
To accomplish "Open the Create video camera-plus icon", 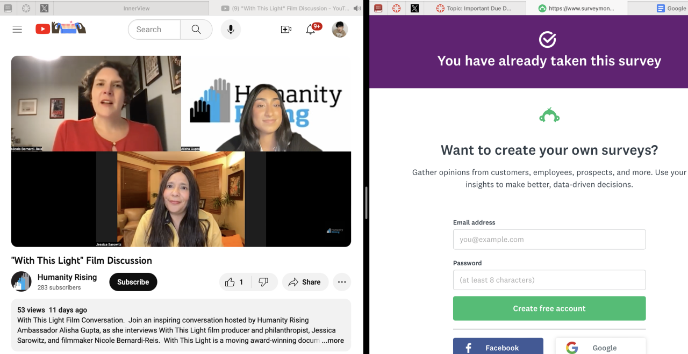I will pos(286,30).
